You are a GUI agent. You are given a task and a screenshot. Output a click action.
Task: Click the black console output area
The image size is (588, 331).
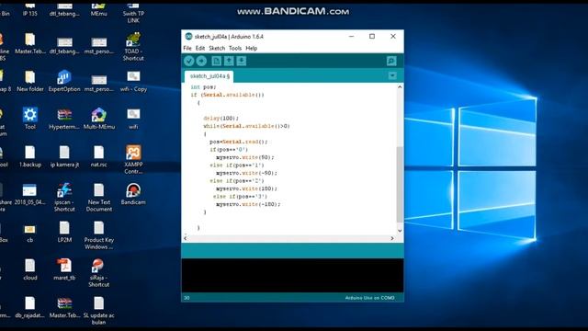pyautogui.click(x=292, y=275)
